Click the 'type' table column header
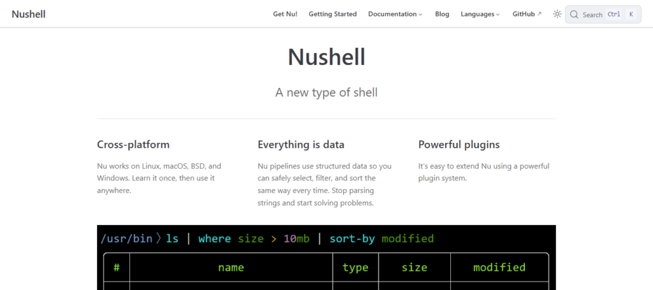The image size is (653, 290). (x=355, y=268)
